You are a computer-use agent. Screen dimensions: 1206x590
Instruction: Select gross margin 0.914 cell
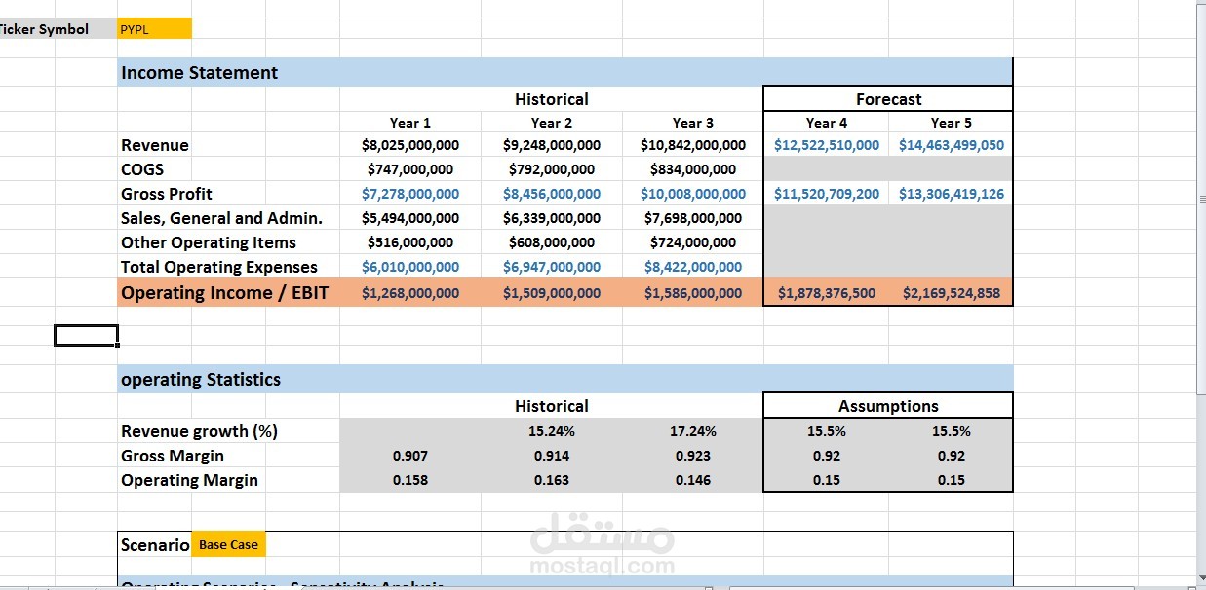tap(552, 456)
